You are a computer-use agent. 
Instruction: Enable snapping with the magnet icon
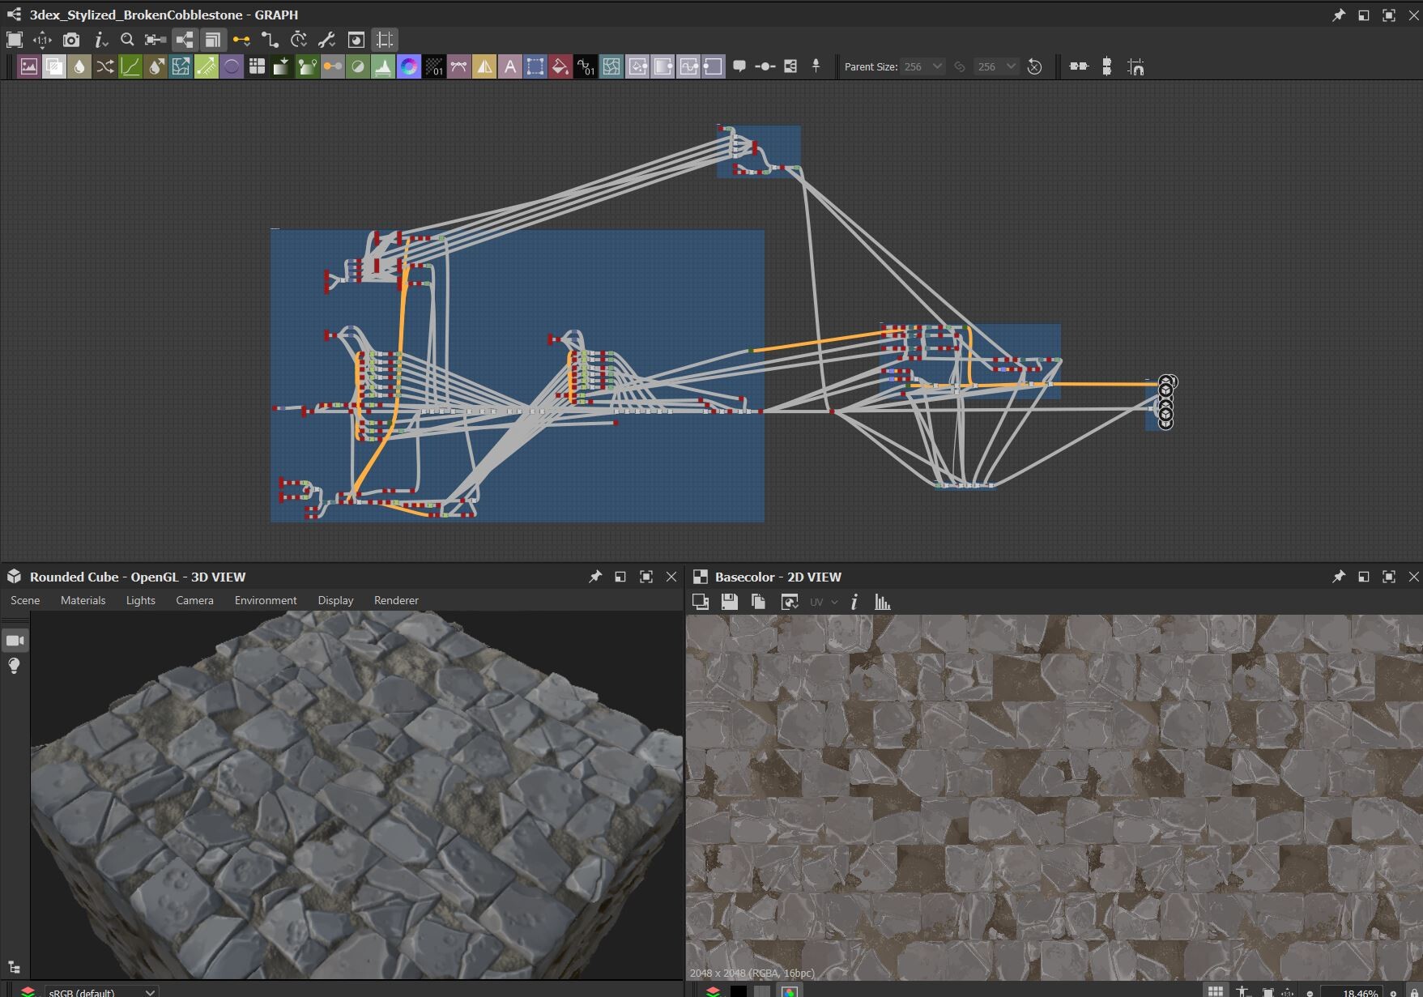coord(1136,66)
